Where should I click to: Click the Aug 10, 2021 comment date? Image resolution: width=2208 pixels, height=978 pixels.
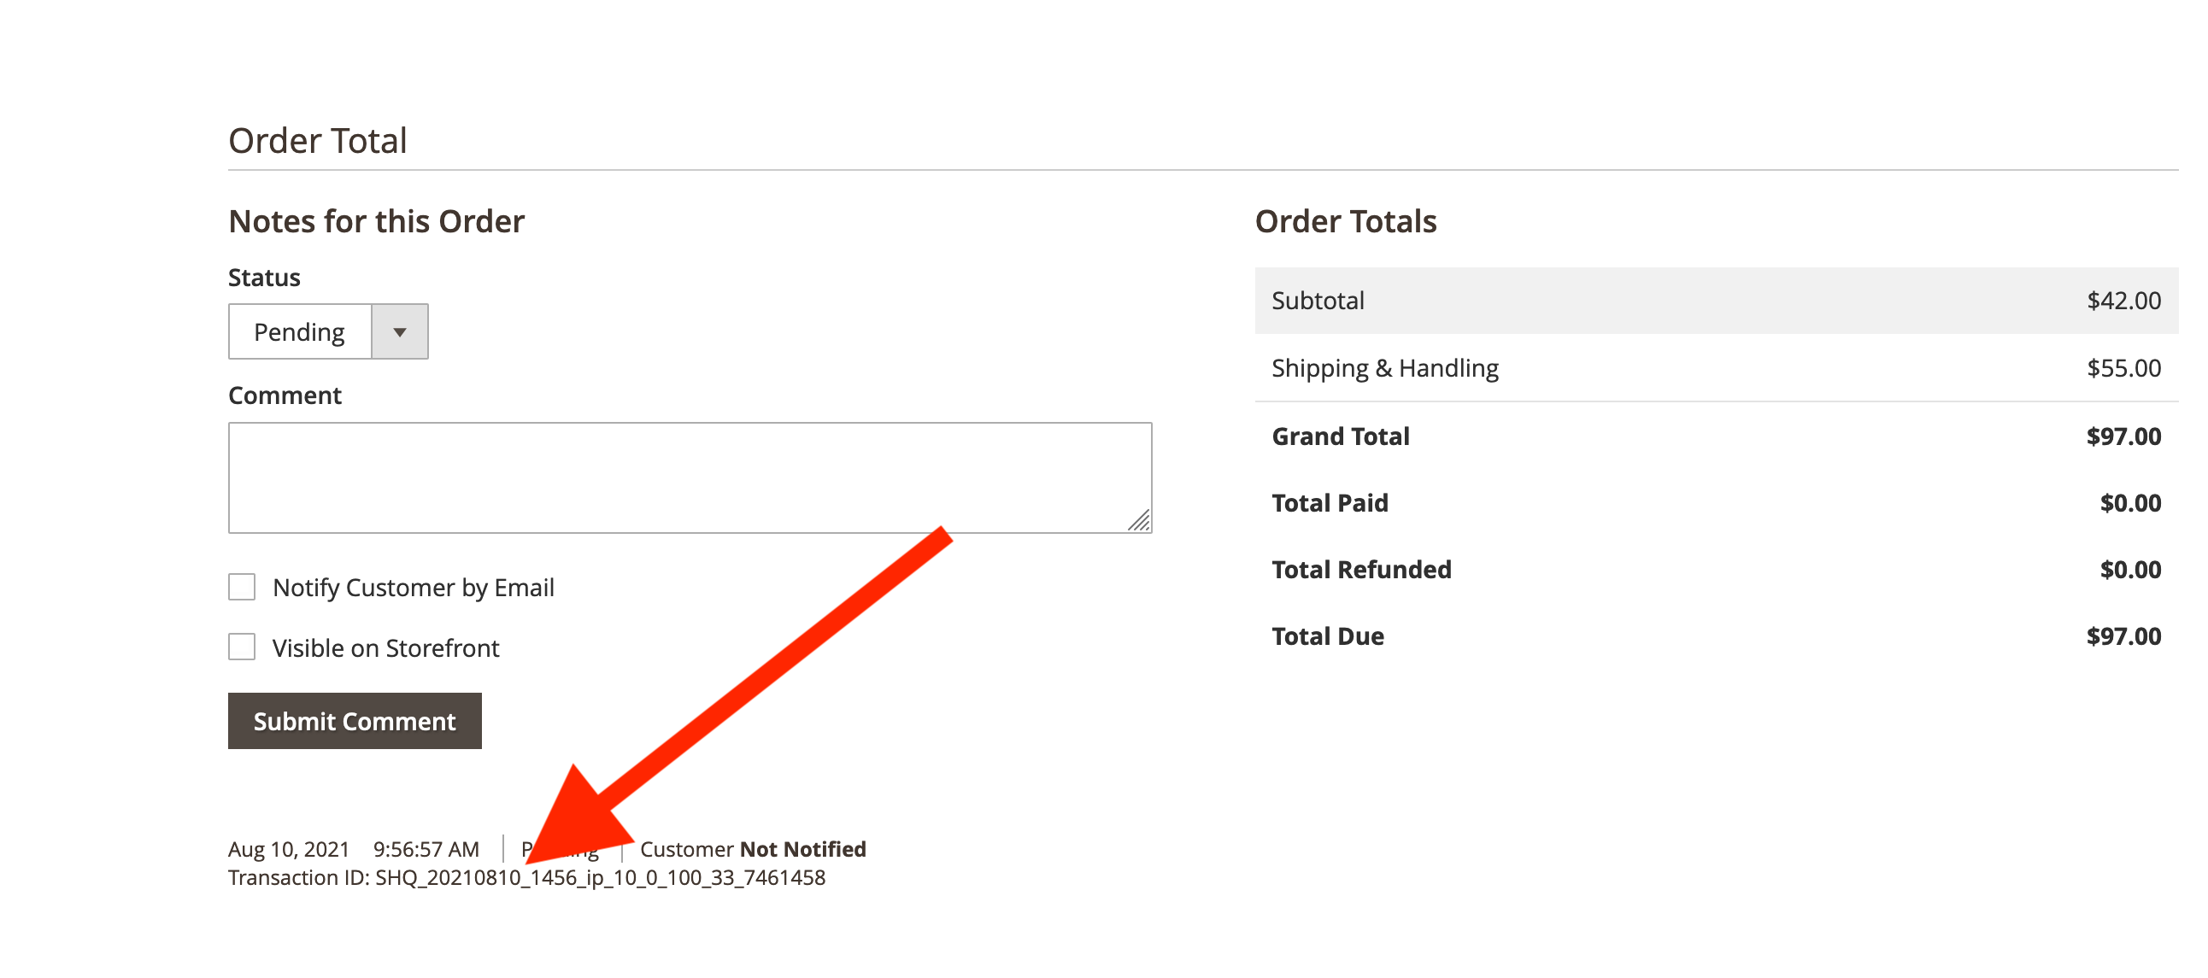pyautogui.click(x=289, y=849)
